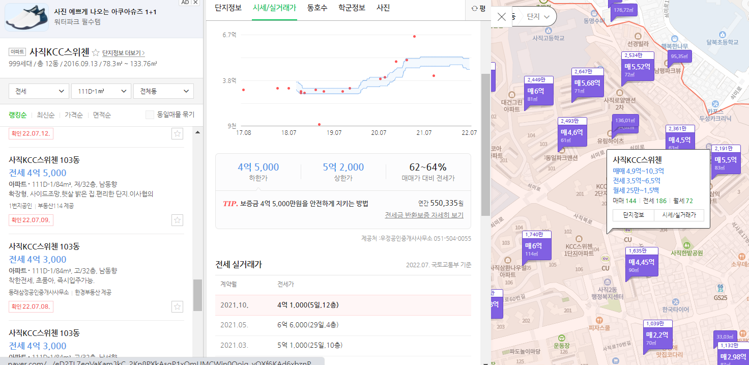Expand the 단지 dropdown on the map
The image size is (749, 365).
coord(538,17)
